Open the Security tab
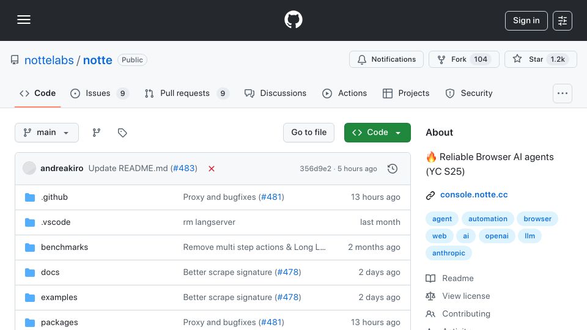 point(469,93)
